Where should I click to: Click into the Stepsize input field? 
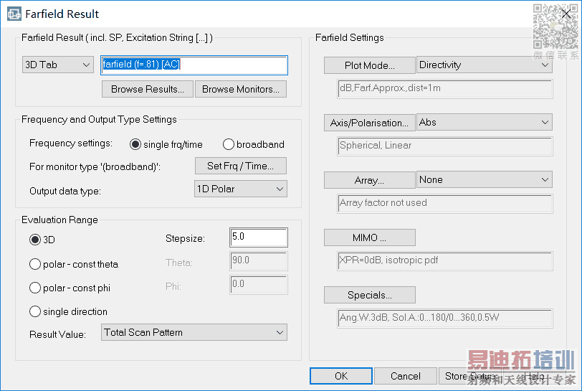(x=259, y=237)
